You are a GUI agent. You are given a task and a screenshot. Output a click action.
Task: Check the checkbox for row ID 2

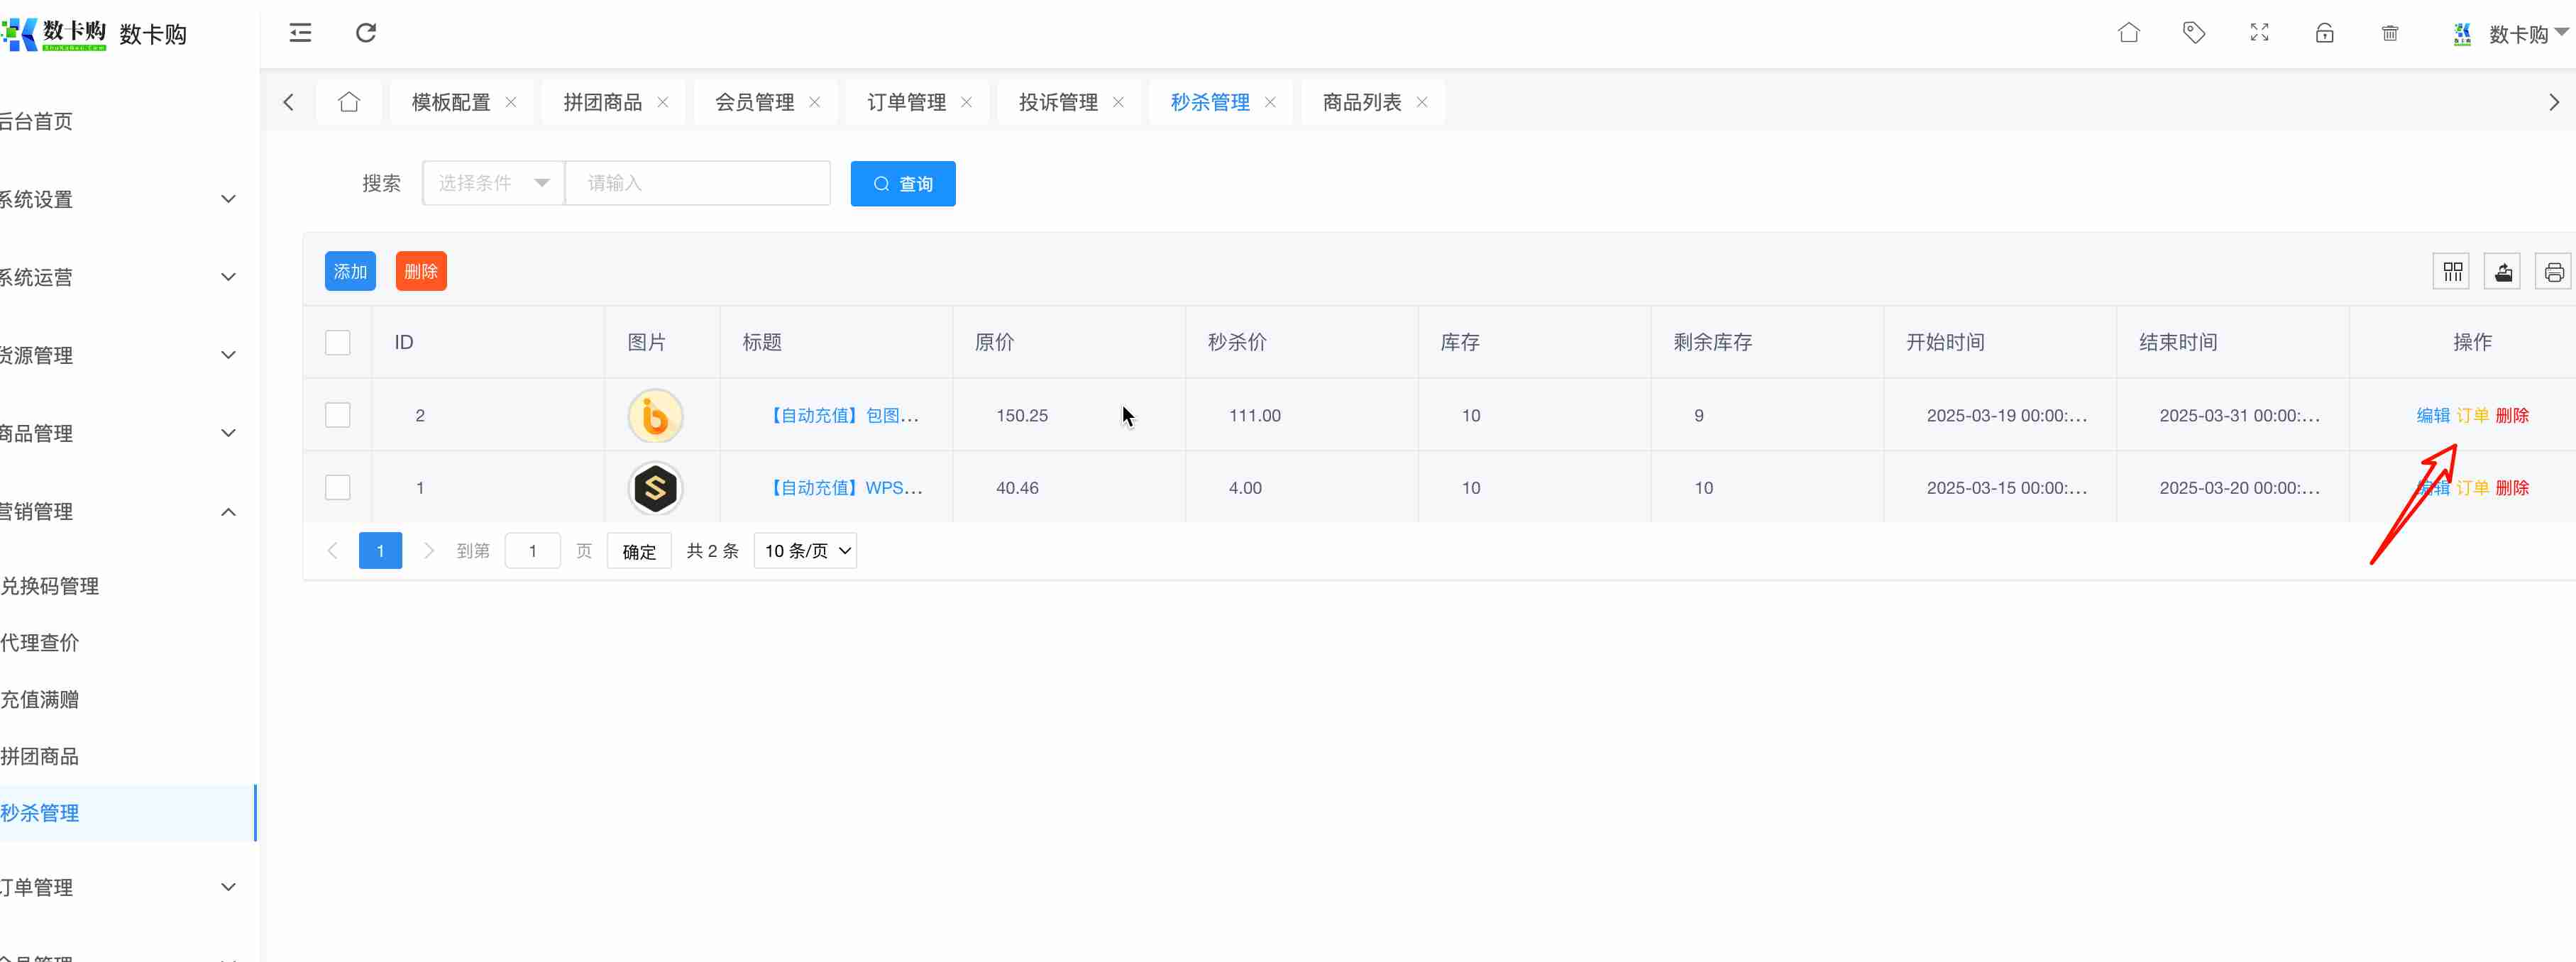pos(338,415)
